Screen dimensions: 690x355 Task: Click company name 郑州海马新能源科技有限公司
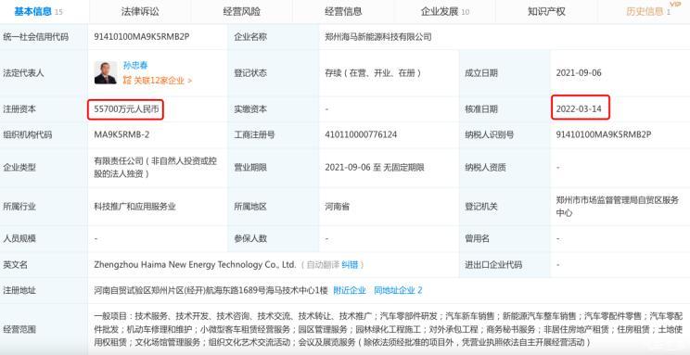pyautogui.click(x=378, y=37)
